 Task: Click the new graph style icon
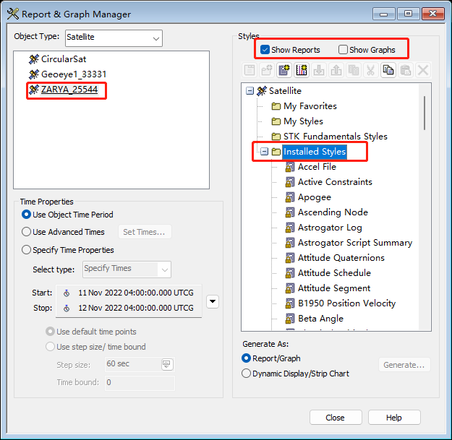pyautogui.click(x=302, y=70)
